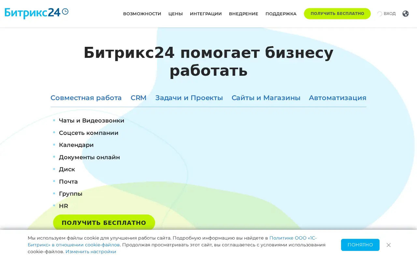Click the Соцсеть компании item
Viewport: 417px width, 260px height.
[x=89, y=133]
